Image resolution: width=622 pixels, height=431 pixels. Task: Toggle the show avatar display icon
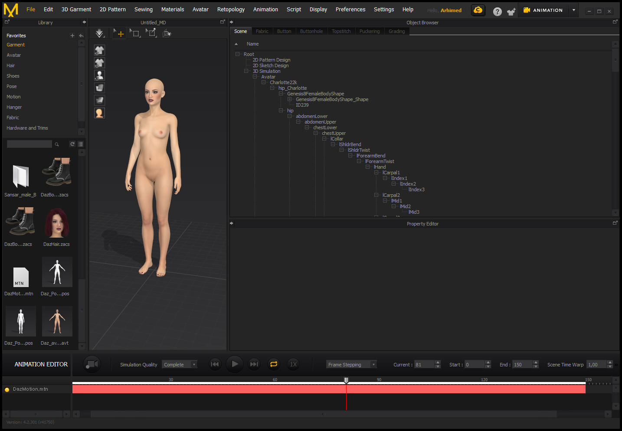[99, 75]
